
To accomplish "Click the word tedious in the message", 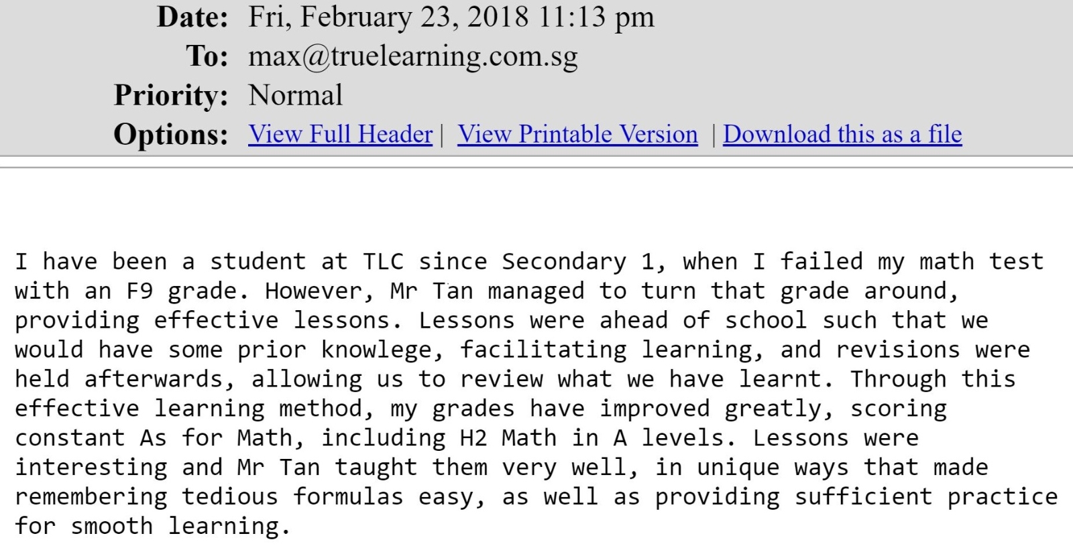I will pos(230,497).
